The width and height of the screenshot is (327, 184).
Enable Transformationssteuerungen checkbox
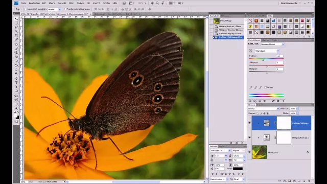point(65,9)
